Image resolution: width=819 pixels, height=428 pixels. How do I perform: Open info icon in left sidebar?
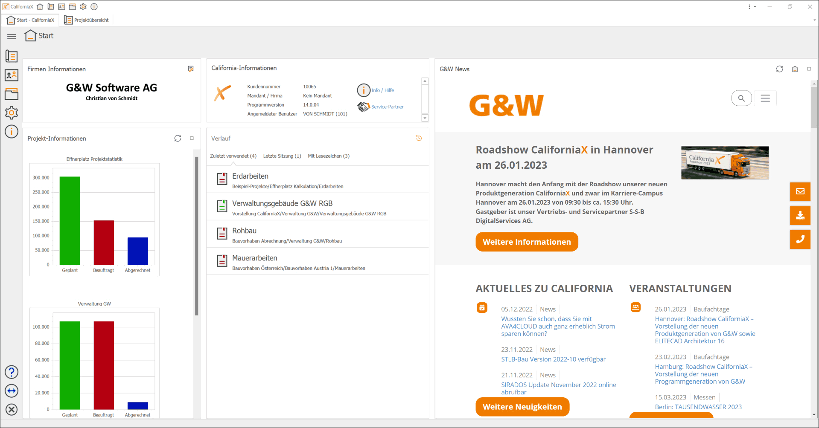point(12,131)
